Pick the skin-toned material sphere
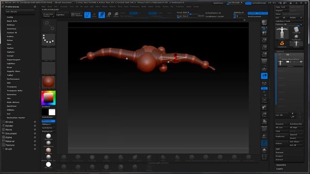The image size is (310, 174). [48, 150]
